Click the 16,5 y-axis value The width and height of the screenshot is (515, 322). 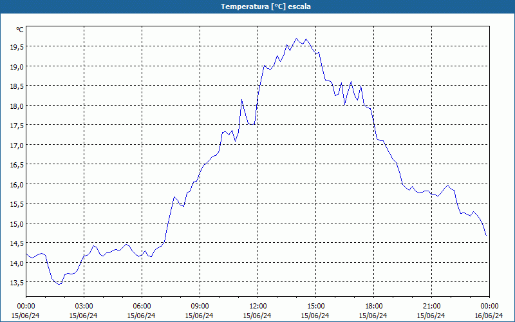pos(17,165)
